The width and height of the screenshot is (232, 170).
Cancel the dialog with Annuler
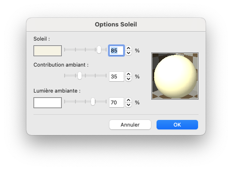tap(130, 125)
